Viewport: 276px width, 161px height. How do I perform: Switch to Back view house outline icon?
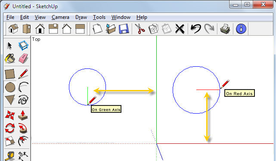pos(67,29)
